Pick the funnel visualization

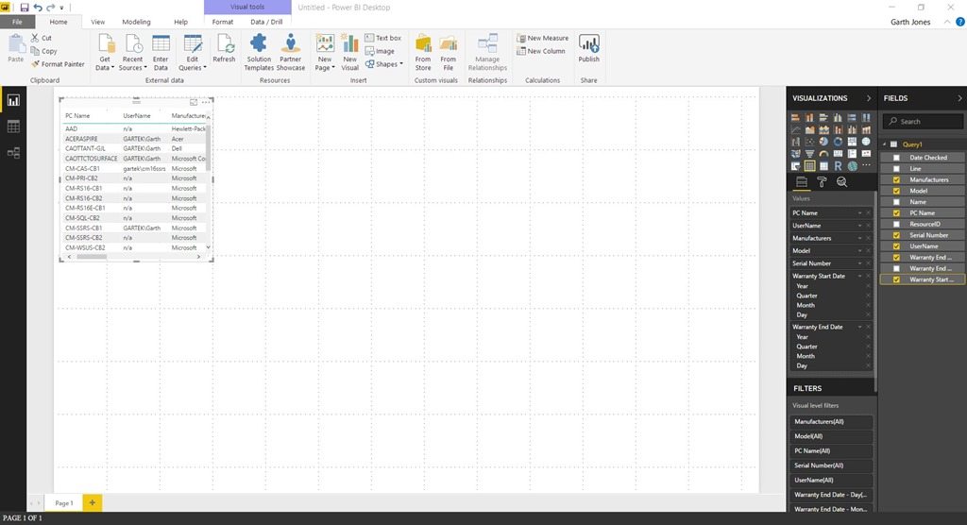coord(809,154)
